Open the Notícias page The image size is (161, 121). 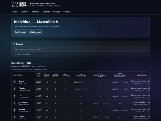57,12
